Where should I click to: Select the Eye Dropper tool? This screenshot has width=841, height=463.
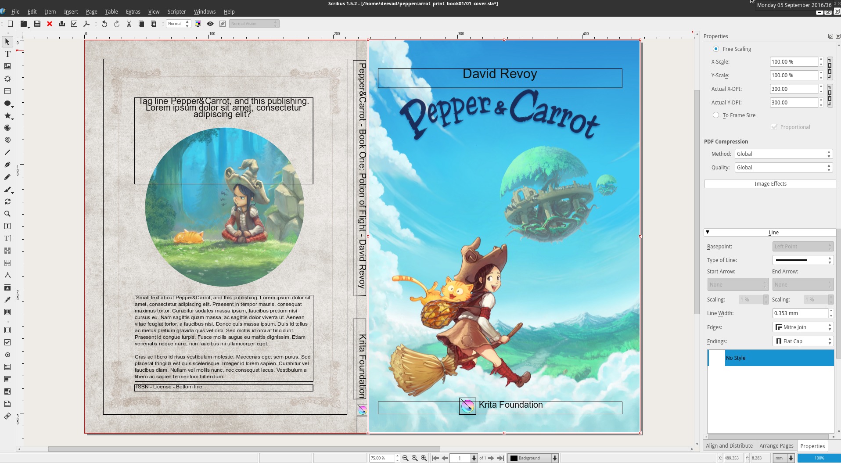(x=7, y=300)
